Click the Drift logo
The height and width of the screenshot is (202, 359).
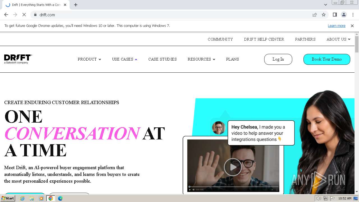click(x=18, y=59)
